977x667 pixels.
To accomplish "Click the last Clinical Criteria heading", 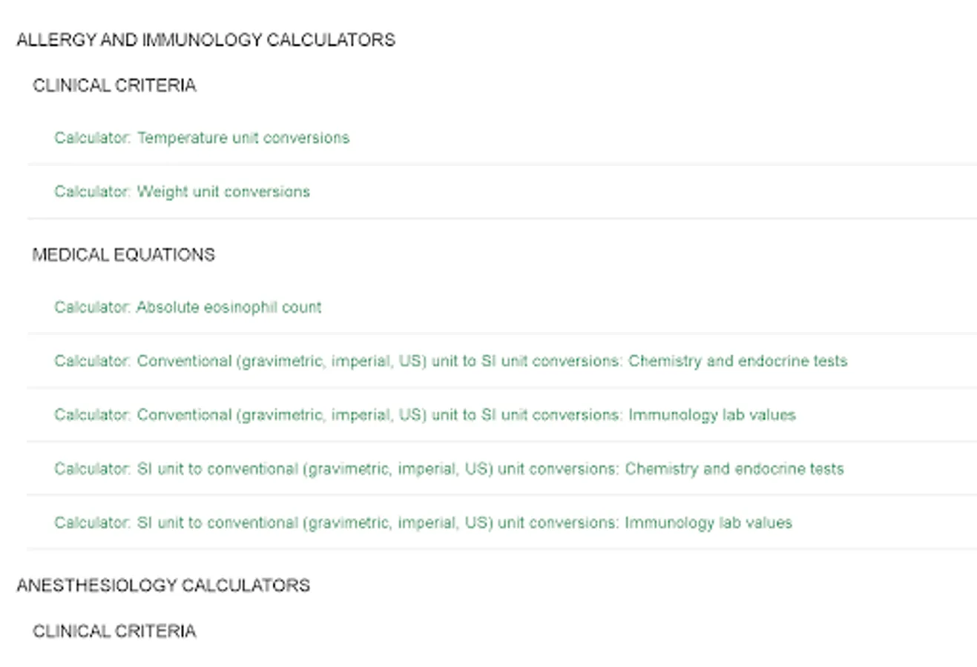I will pyautogui.click(x=114, y=631).
